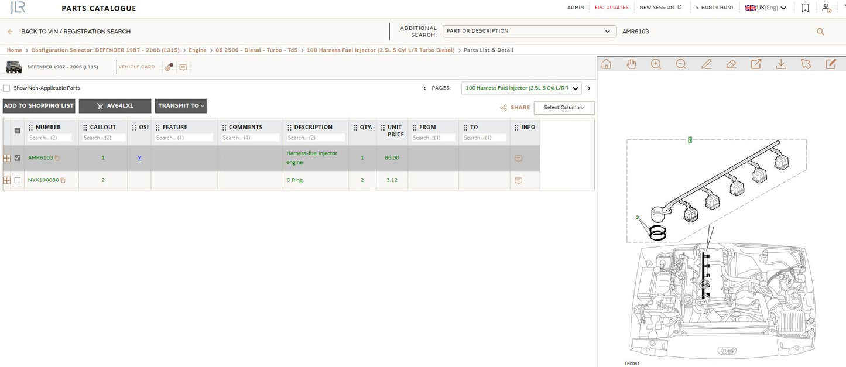Viewport: 846px width, 367px height.
Task: Open info comment for AMR6103 row
Action: pyautogui.click(x=518, y=159)
